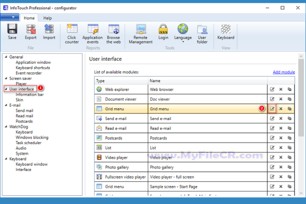This screenshot has width=306, height=204.
Task: Select the Document viewer row
Action: (194, 99)
